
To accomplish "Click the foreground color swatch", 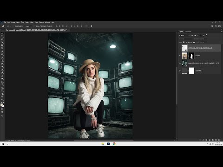I will [x=1, y=105].
